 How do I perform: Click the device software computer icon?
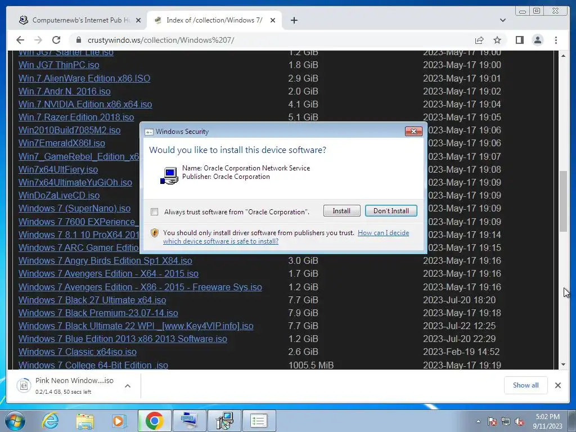tap(169, 175)
